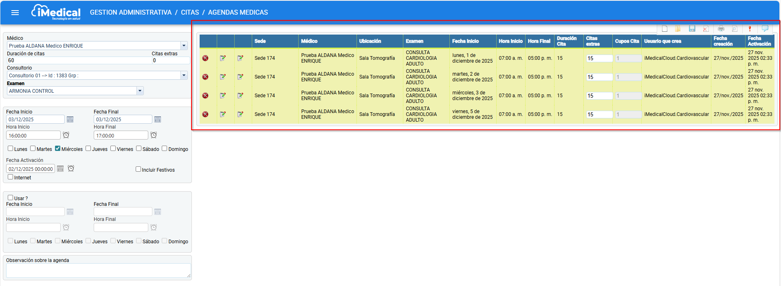The width and height of the screenshot is (781, 286).
Task: Open the hamburger menu
Action: coord(15,13)
